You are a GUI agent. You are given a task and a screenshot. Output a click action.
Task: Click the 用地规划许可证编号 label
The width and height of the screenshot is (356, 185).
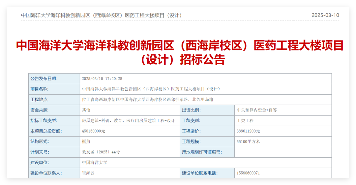pyautogui.click(x=202, y=152)
